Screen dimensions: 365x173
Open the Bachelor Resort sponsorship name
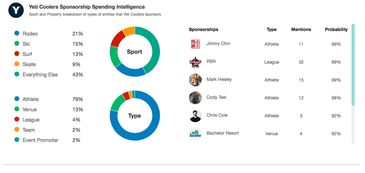click(223, 133)
